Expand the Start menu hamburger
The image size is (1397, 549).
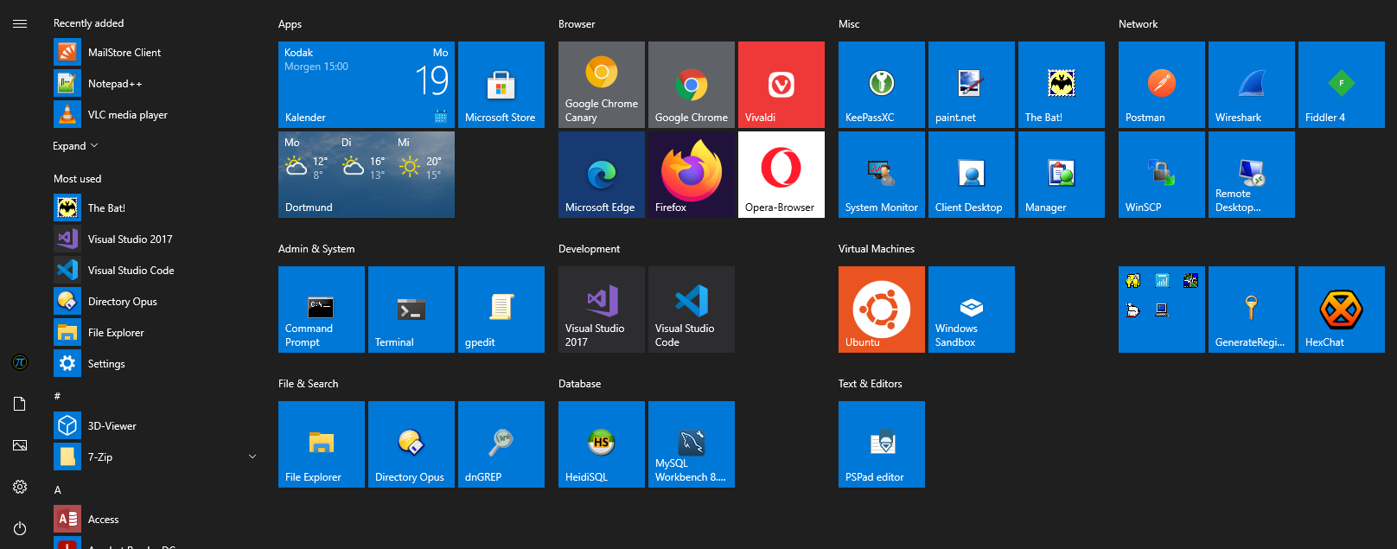coord(20,23)
